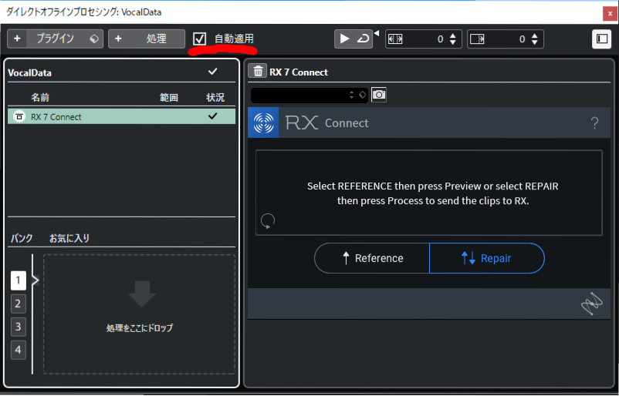Screen dimensions: 619x396
Task: Open RX Connect help question mark
Action: click(594, 123)
